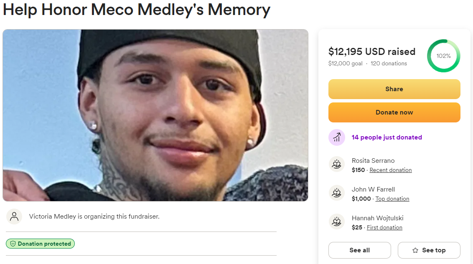473x264 pixels.
Task: Open the fundraiser photo of Meco Medley
Action: pos(155,115)
